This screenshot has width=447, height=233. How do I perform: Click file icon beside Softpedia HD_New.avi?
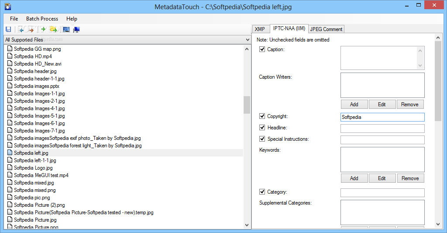(10, 63)
